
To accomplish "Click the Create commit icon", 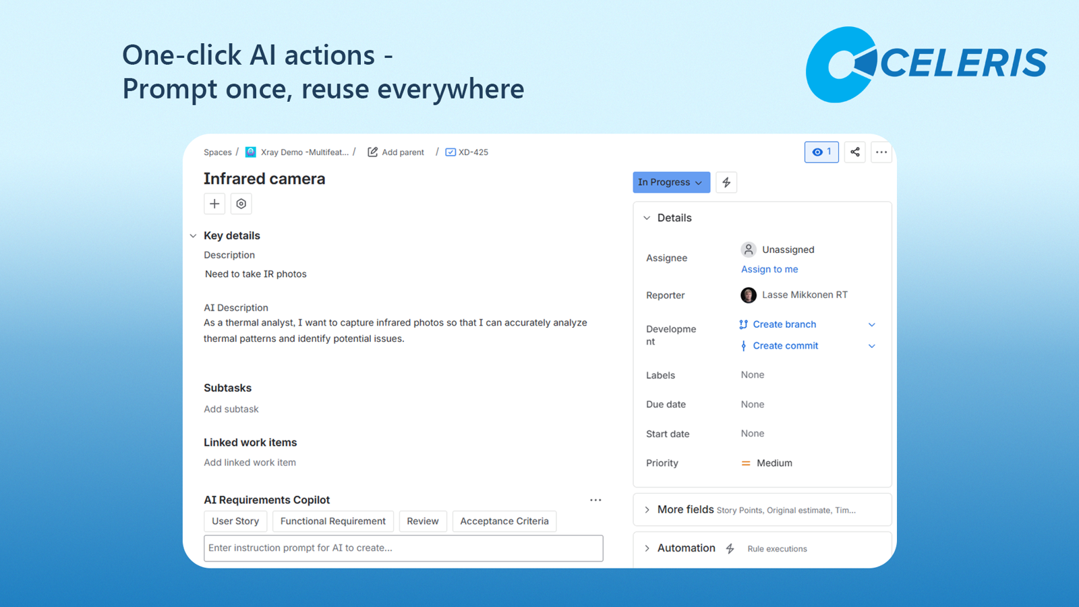I will (742, 345).
